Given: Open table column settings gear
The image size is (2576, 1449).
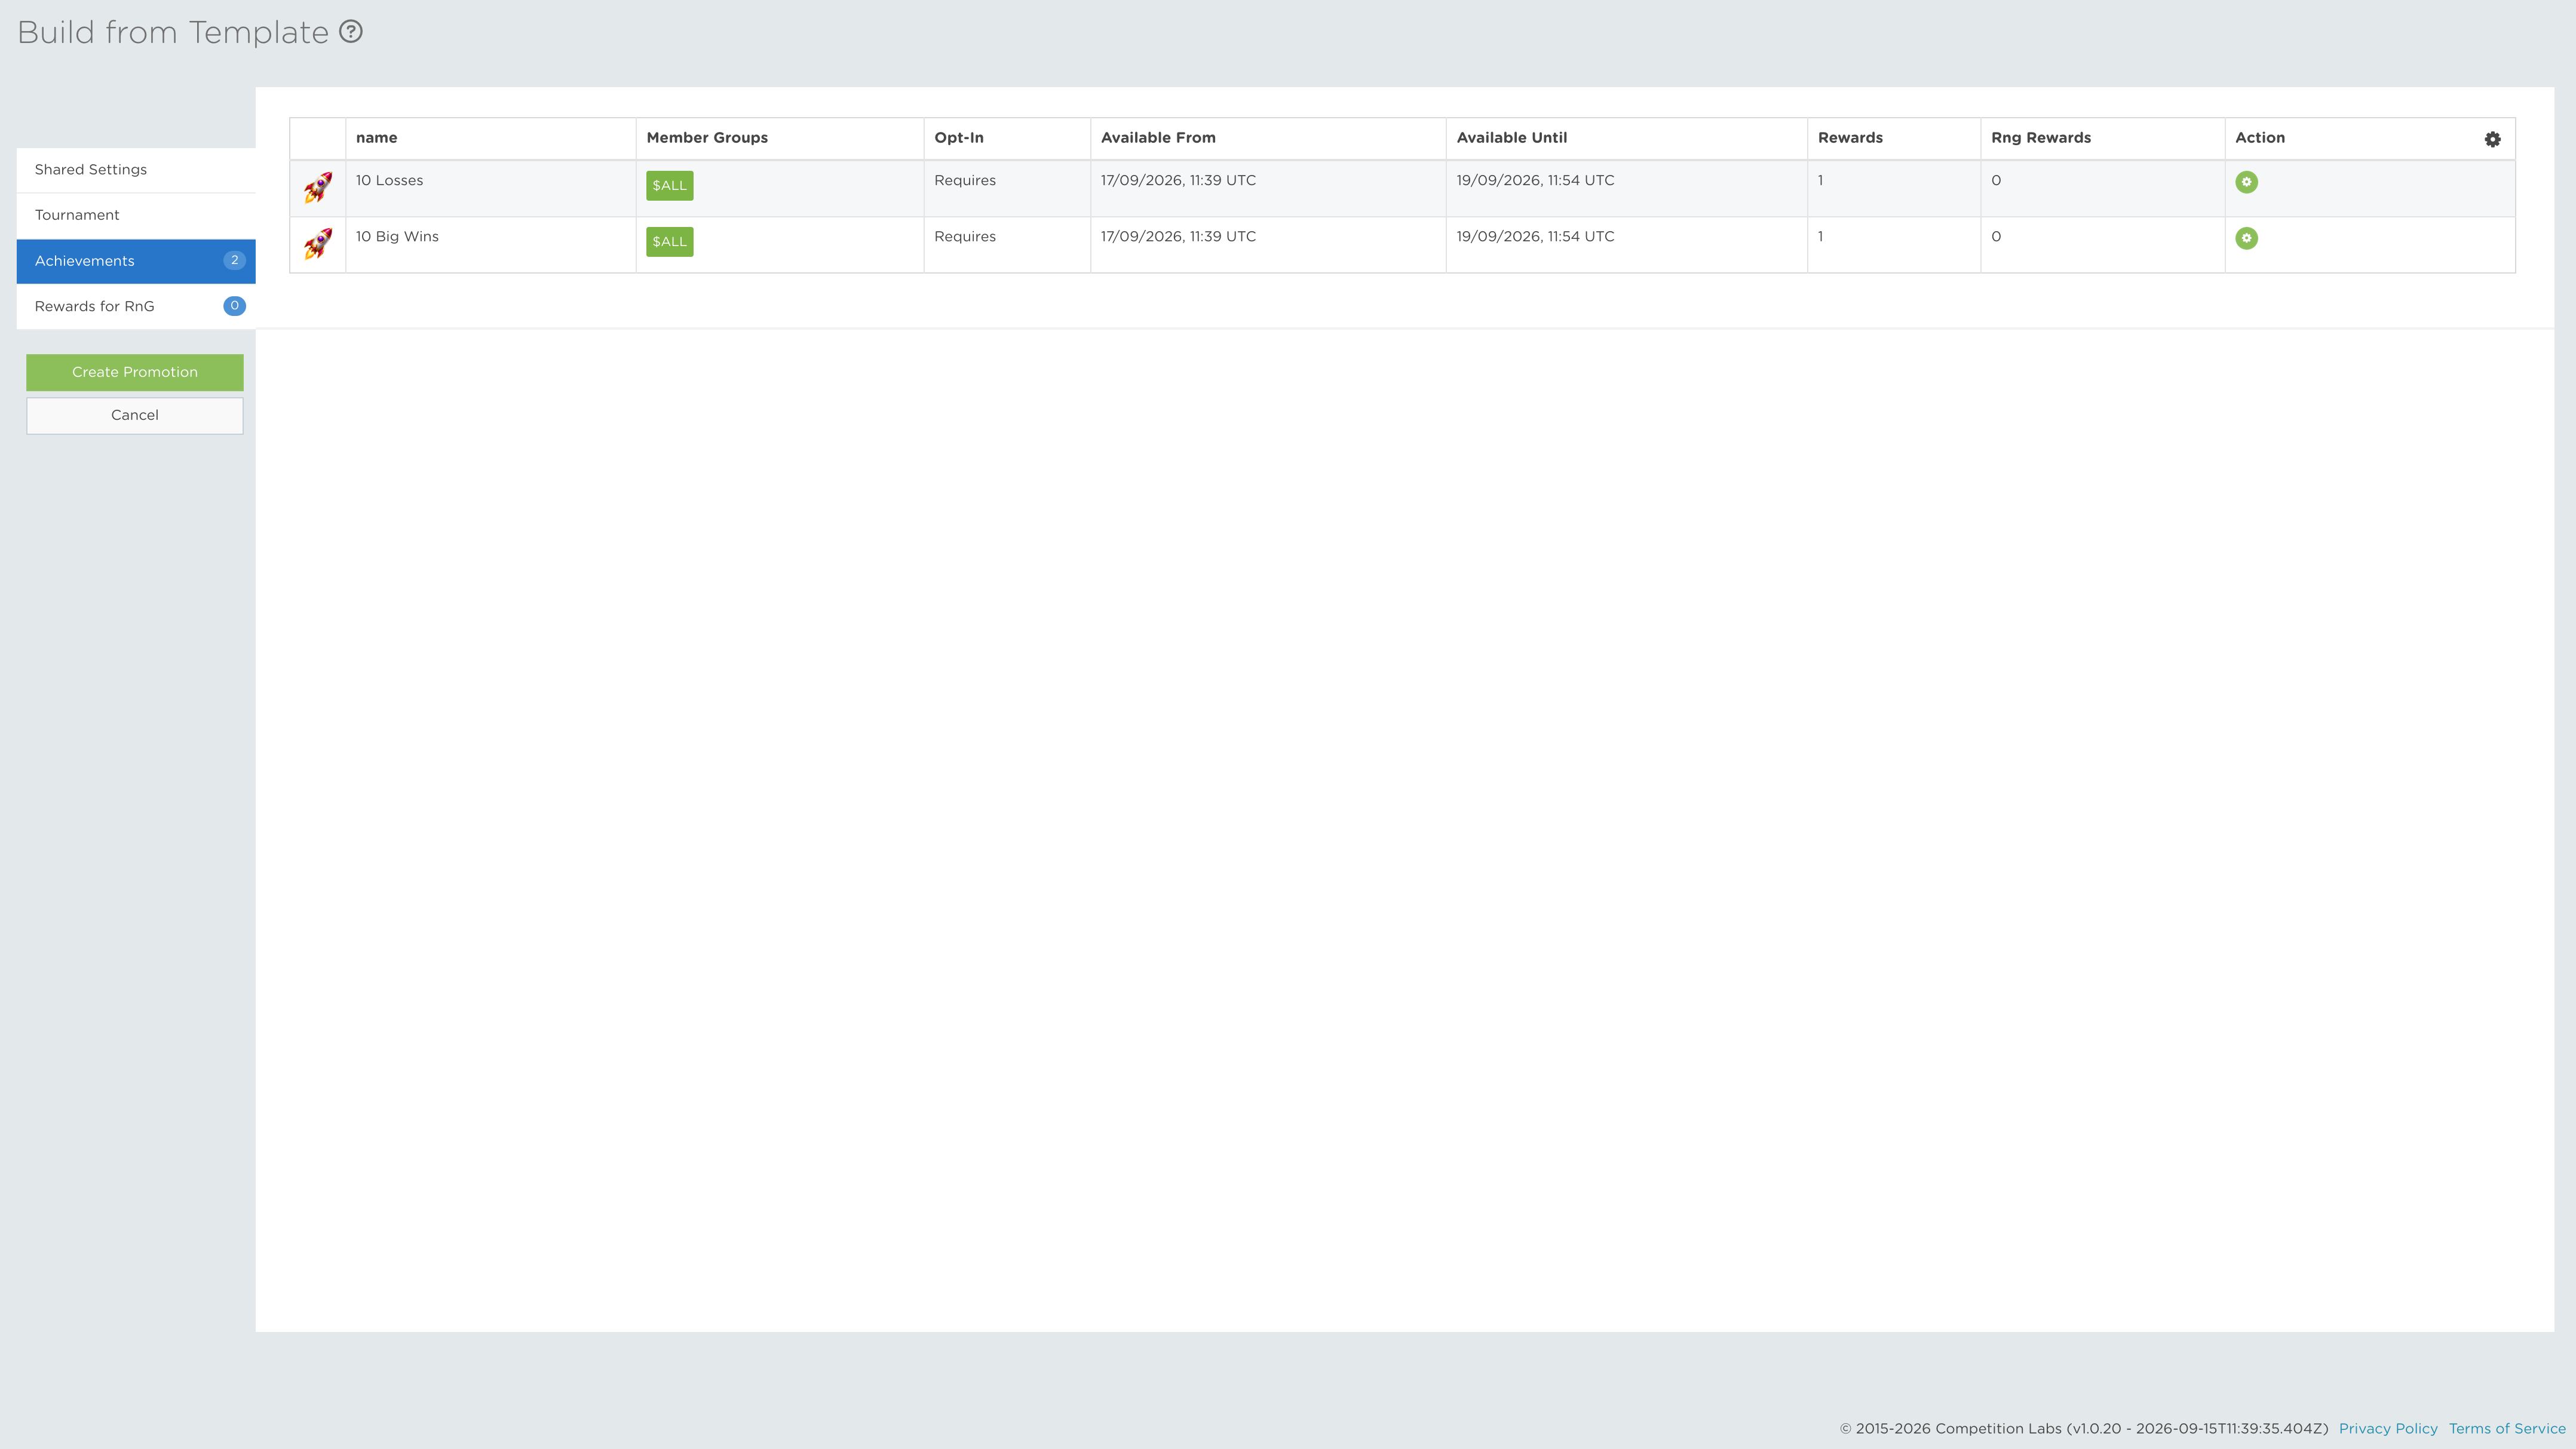Looking at the screenshot, I should click(x=2492, y=139).
